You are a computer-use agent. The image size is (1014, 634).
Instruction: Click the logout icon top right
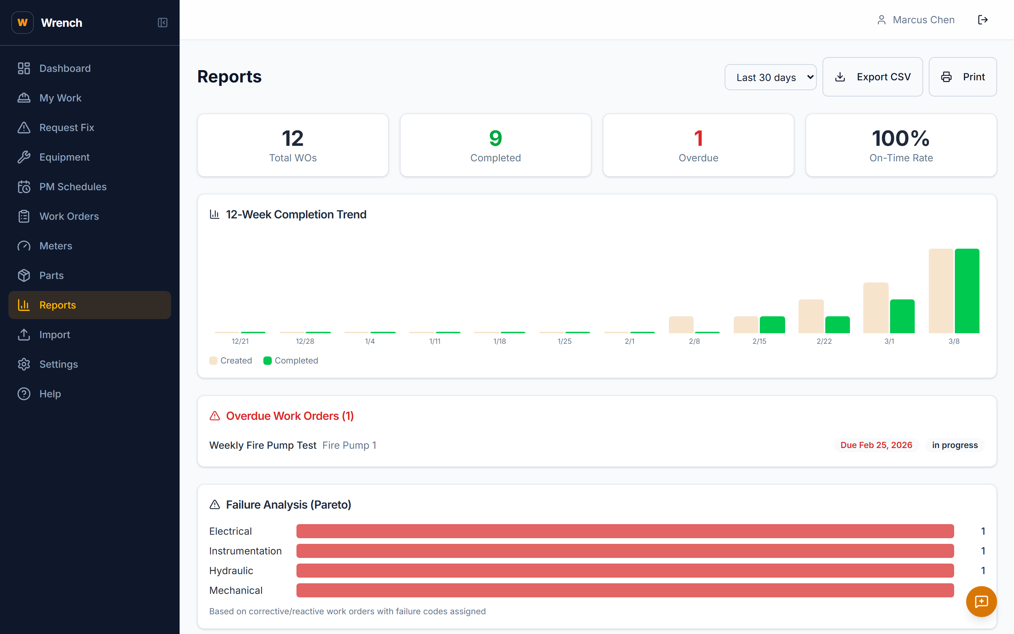point(983,19)
